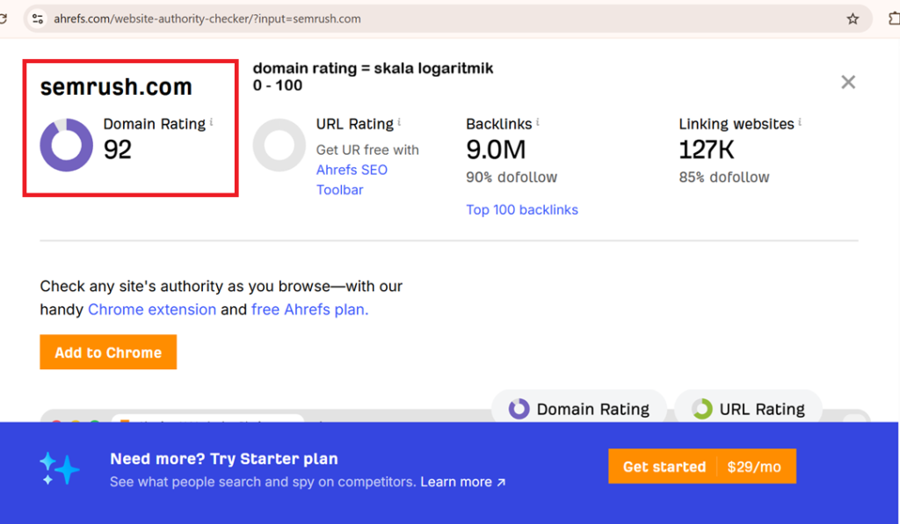900x524 pixels.
Task: Click the Linking websites value 127K
Action: point(706,149)
